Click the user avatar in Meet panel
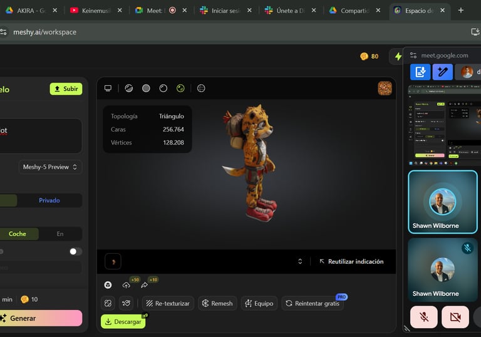This screenshot has height=337, width=481. point(467,72)
